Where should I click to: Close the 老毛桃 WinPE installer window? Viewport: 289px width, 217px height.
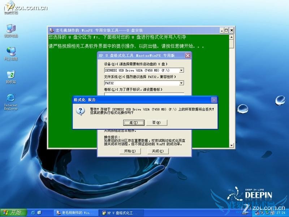click(232, 30)
